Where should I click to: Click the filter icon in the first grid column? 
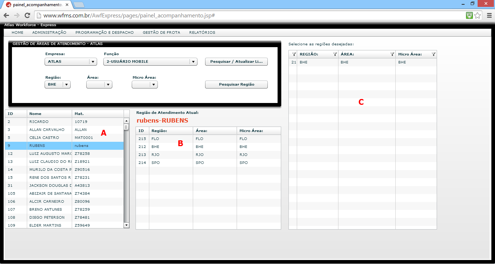[x=294, y=54]
